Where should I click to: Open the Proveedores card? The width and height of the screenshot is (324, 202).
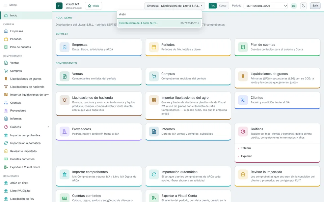[99, 132]
